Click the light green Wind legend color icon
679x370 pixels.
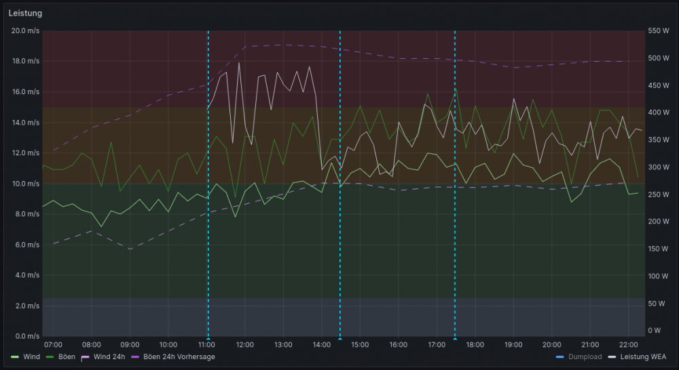(16, 356)
